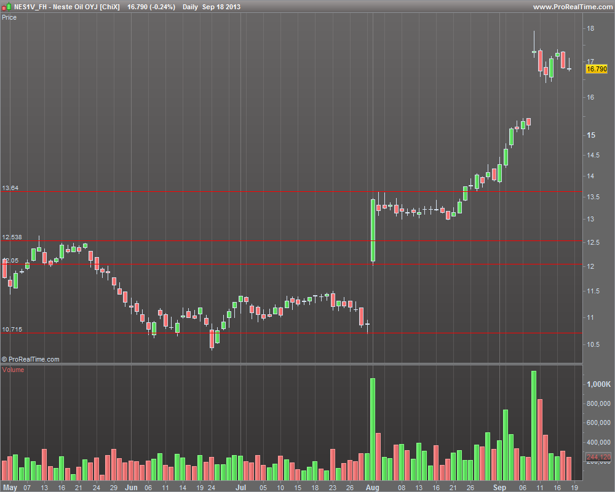Click the © ProRealTime.com watermark
The height and width of the screenshot is (492, 615).
coord(31,359)
